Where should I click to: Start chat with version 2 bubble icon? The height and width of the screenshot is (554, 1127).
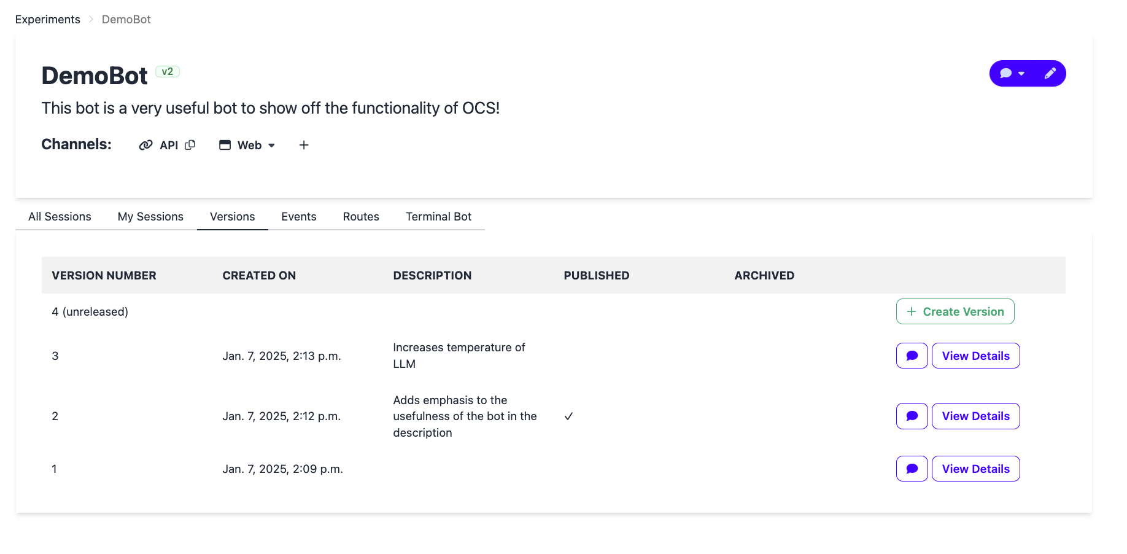(912, 416)
